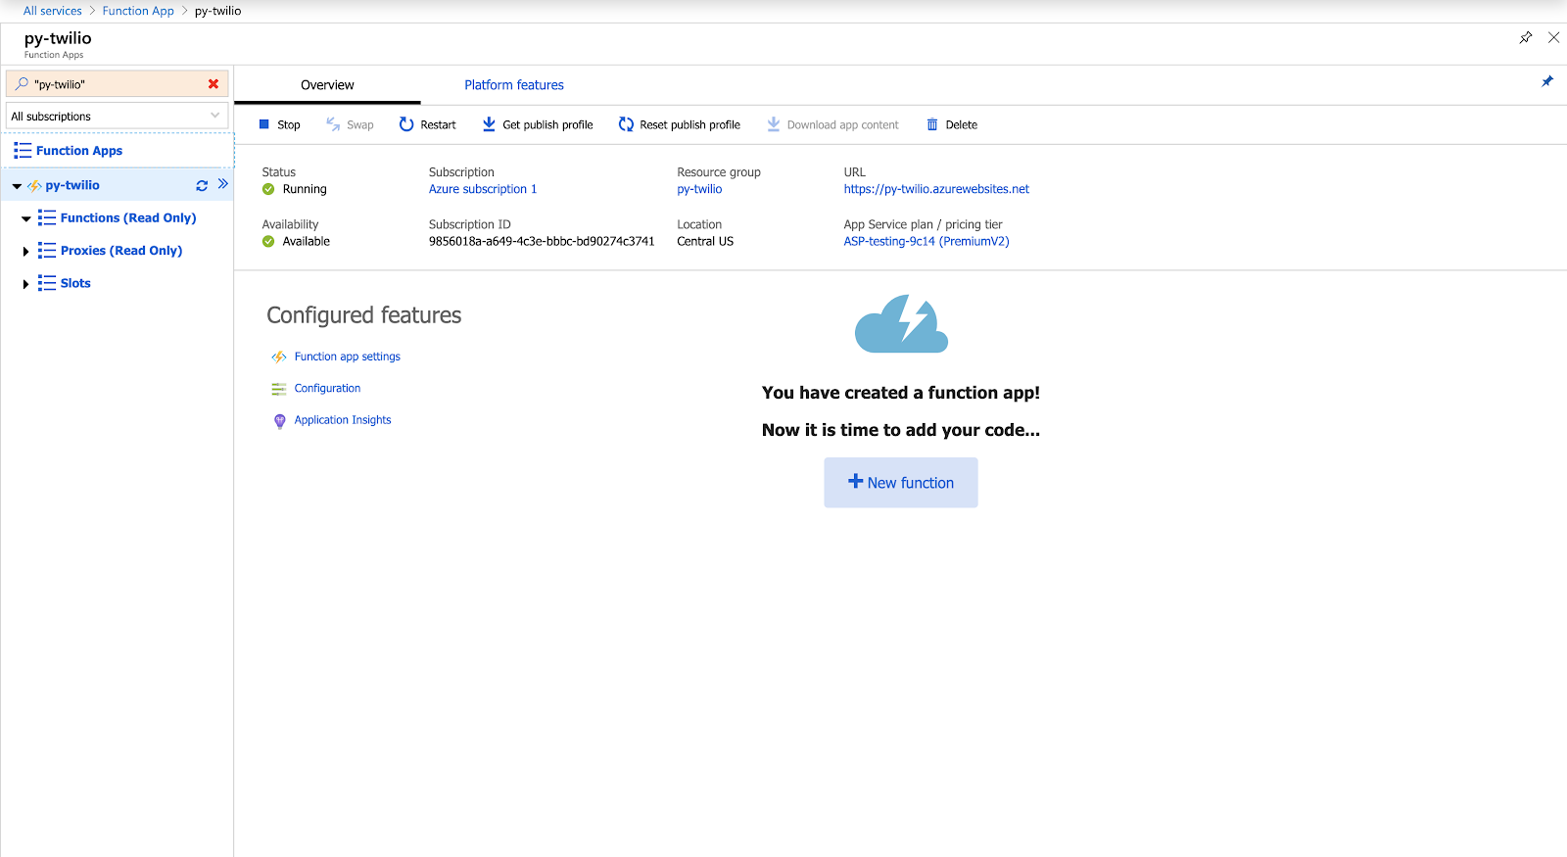Click the Configured features heading
The image size is (1567, 857).
364,315
